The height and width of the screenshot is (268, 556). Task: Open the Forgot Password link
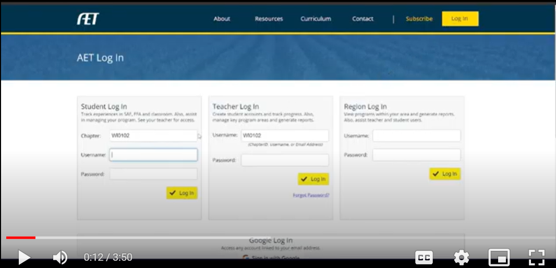pyautogui.click(x=311, y=196)
